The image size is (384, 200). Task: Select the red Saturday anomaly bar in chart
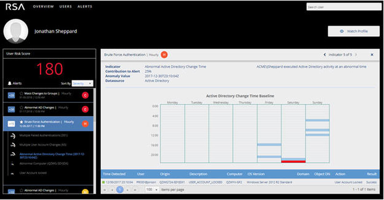tap(293, 162)
